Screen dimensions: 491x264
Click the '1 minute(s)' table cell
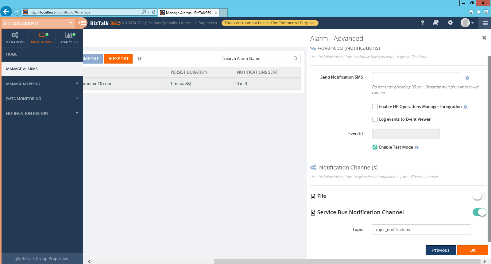pos(201,83)
